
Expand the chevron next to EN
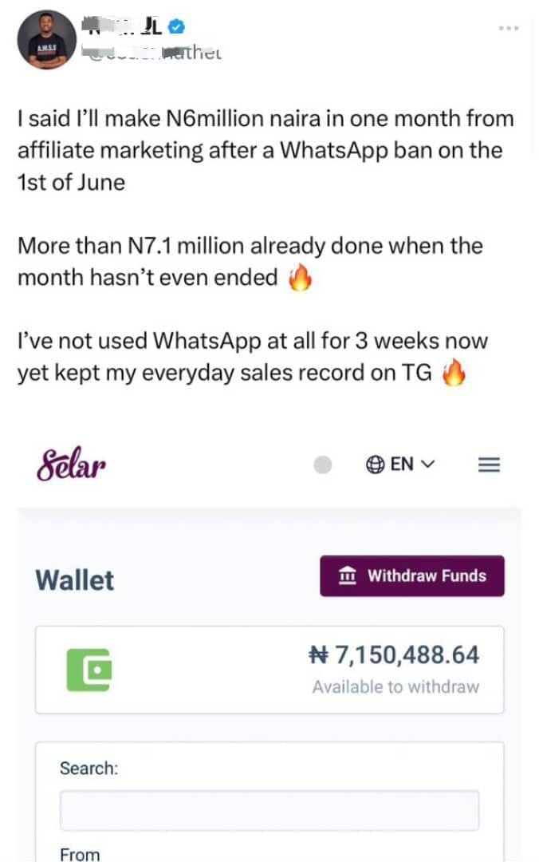coord(427,465)
